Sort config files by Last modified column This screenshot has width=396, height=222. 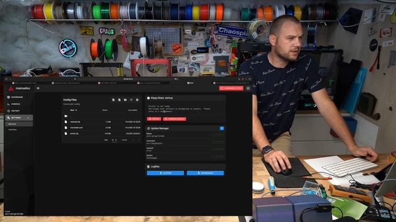[132, 110]
